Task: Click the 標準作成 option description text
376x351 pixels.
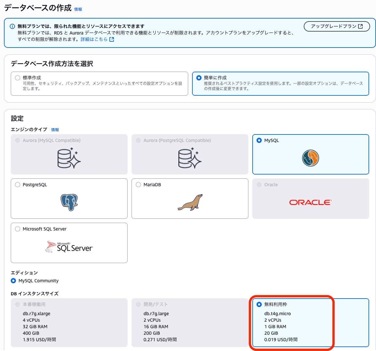Action: 103,86
